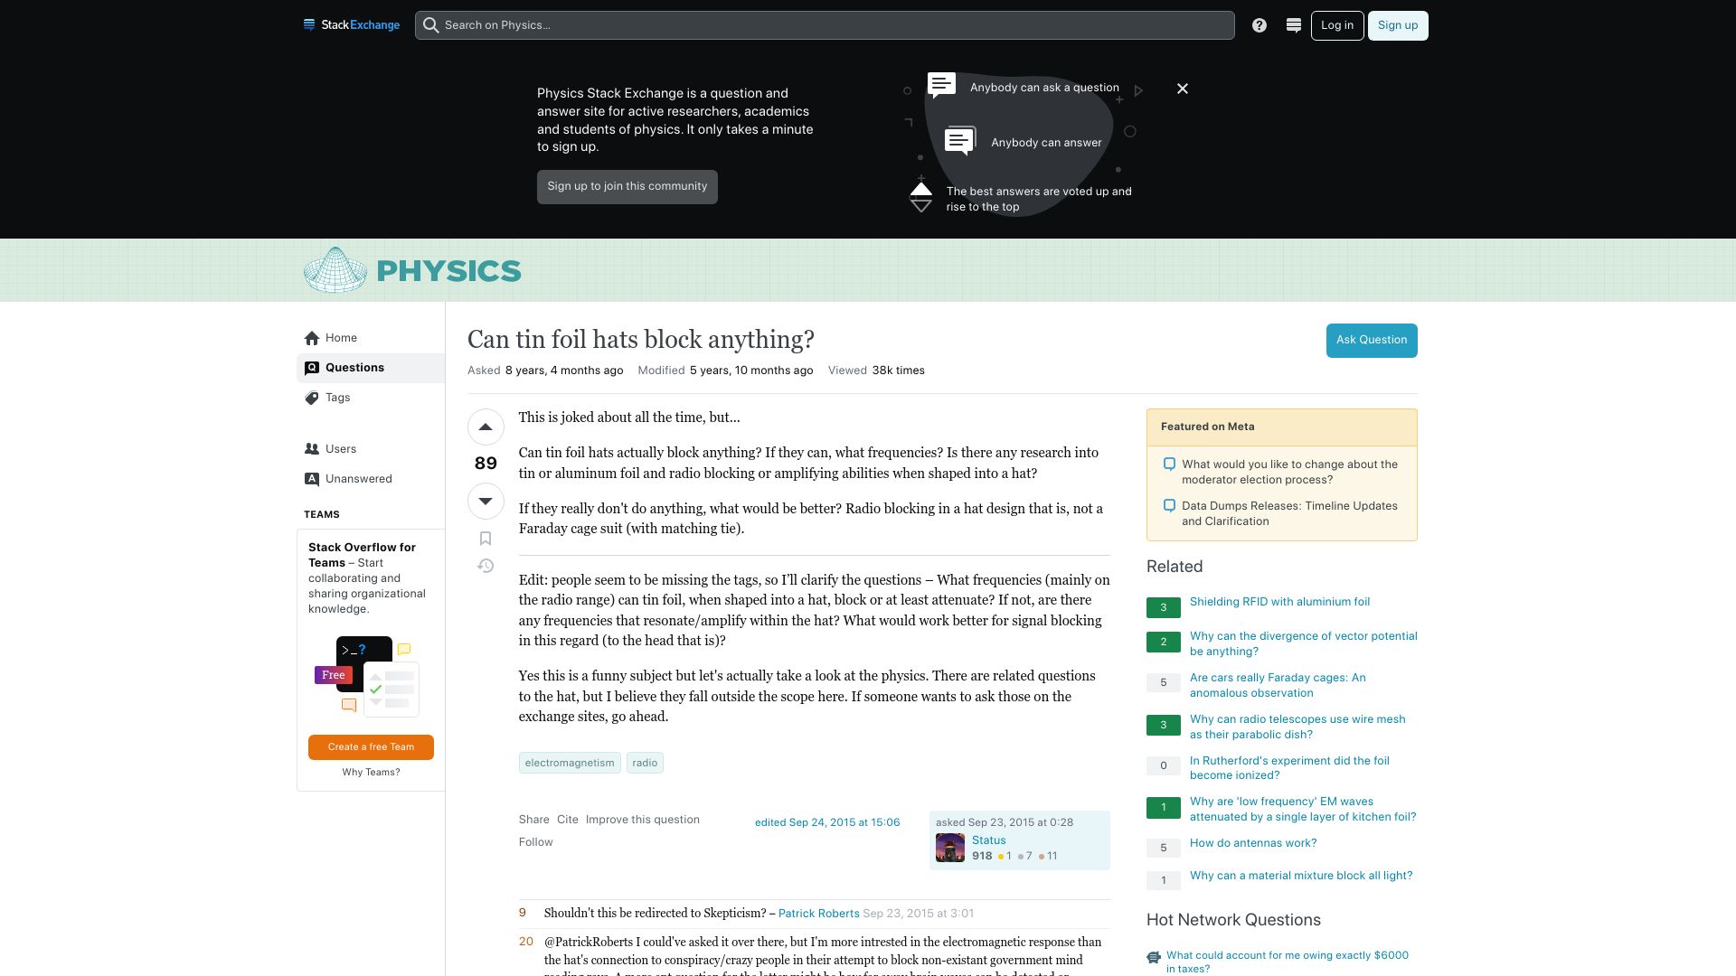Open How do antennas work? related question
Screen dimensions: 1736x976
pyautogui.click(x=1253, y=843)
